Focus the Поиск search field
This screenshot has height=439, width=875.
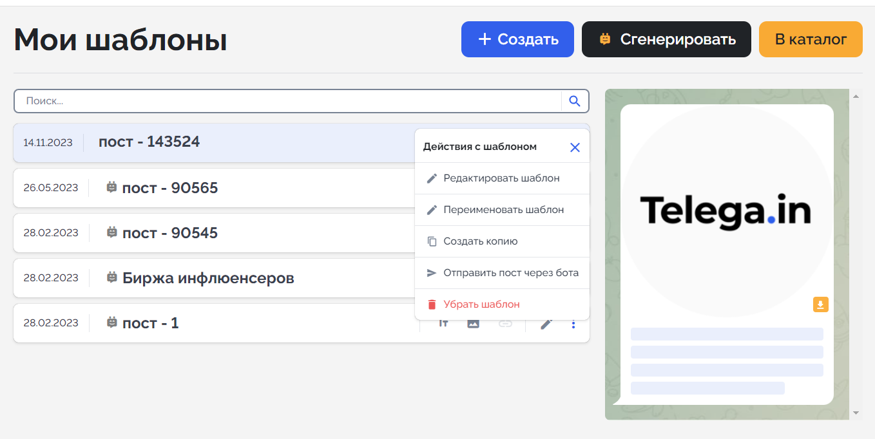point(288,101)
